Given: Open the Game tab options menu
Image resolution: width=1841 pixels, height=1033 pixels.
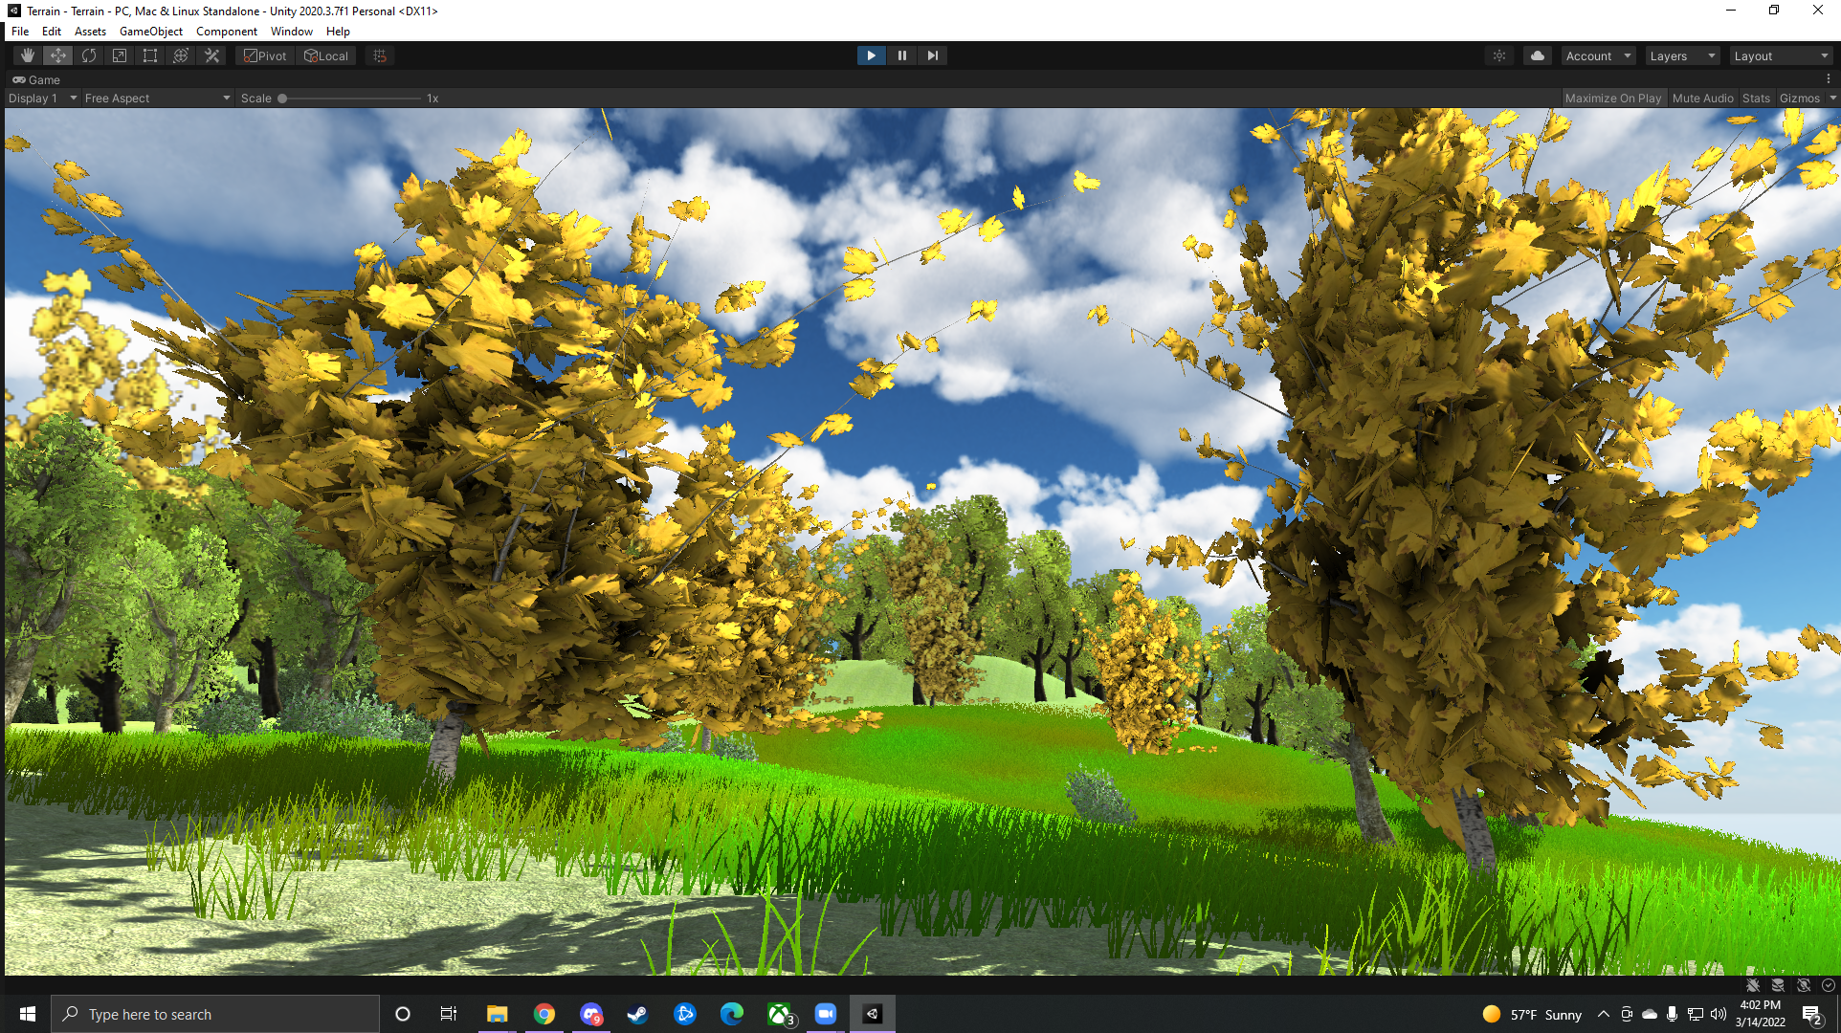Looking at the screenshot, I should click(1829, 79).
